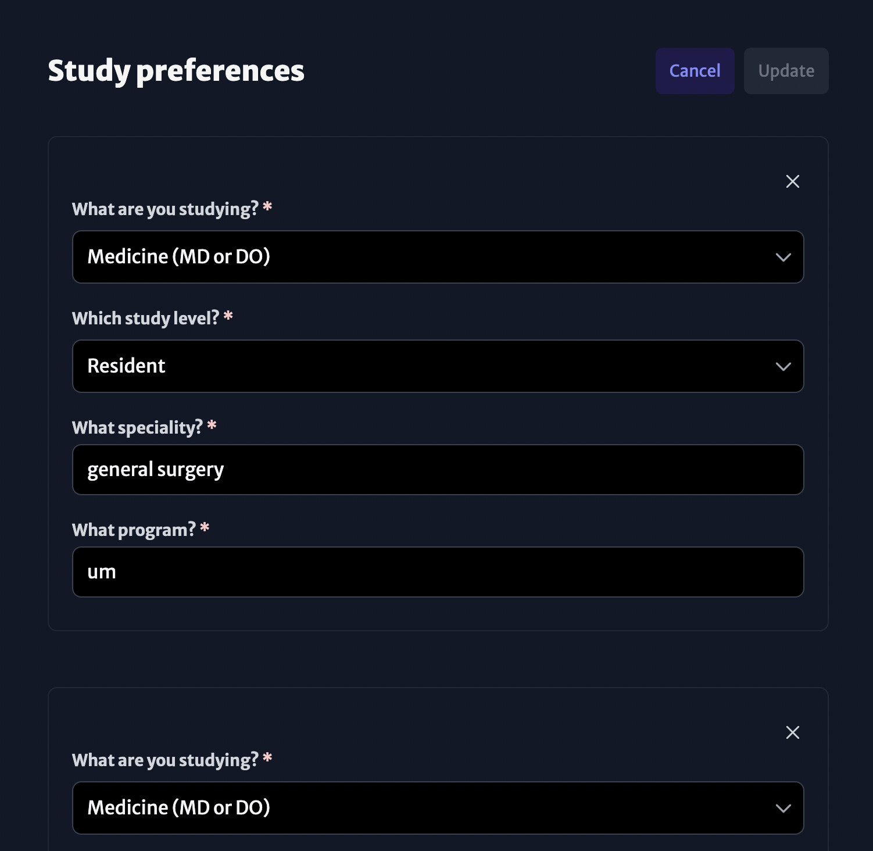
Task: Click first card's 'What are you studying?' label
Action: (165, 209)
